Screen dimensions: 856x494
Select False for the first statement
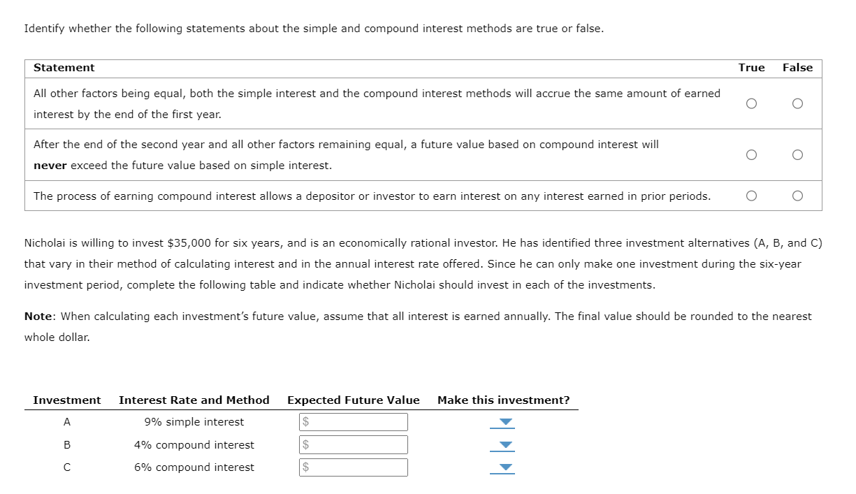tap(797, 103)
